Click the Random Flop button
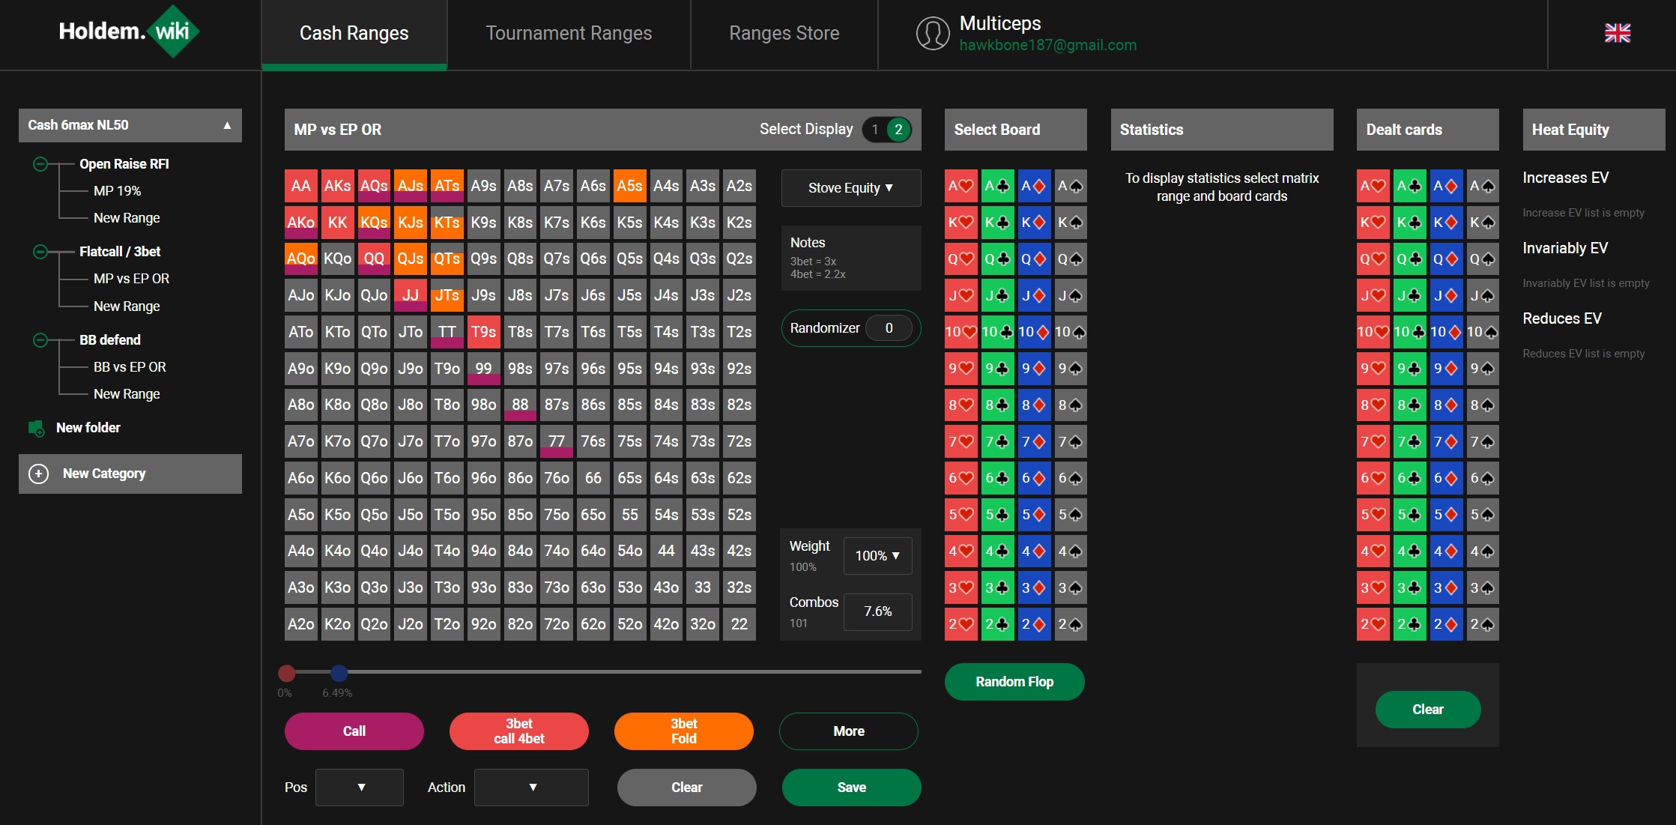The height and width of the screenshot is (825, 1676). pyautogui.click(x=1014, y=682)
